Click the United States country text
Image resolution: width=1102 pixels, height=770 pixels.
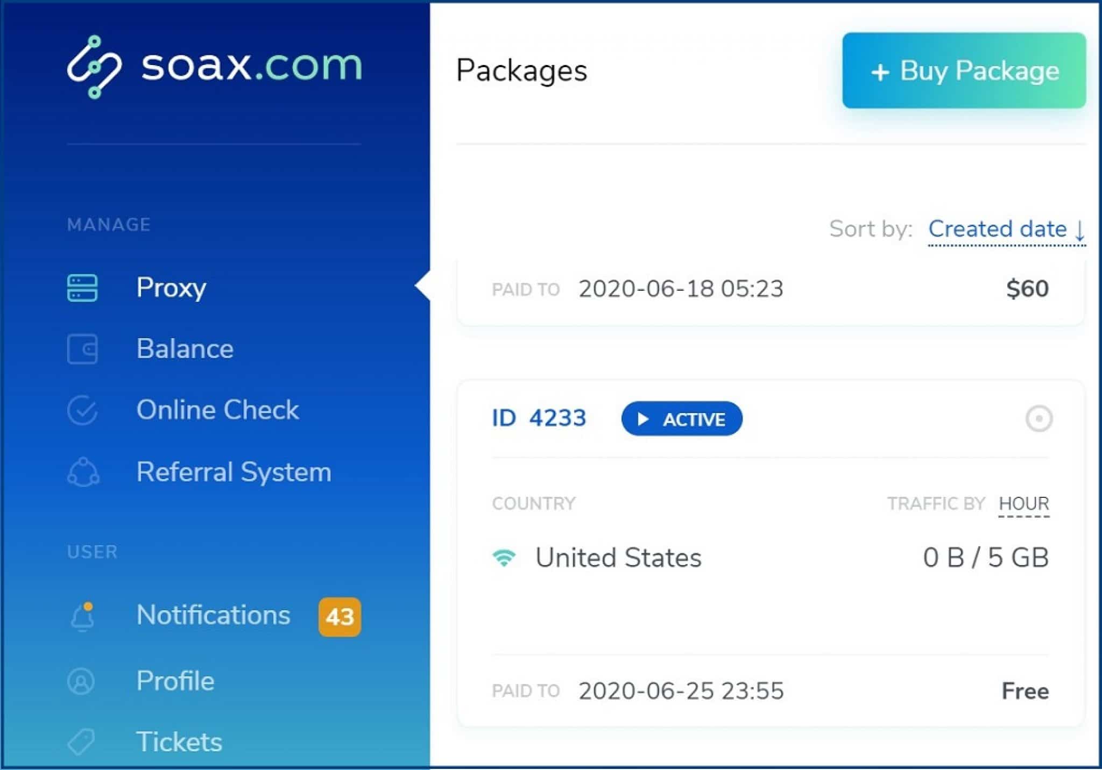point(618,558)
